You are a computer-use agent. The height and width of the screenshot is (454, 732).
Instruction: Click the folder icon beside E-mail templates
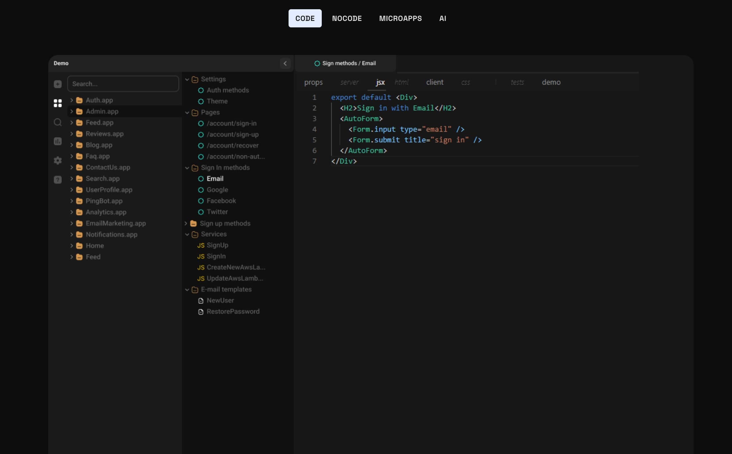click(x=195, y=289)
